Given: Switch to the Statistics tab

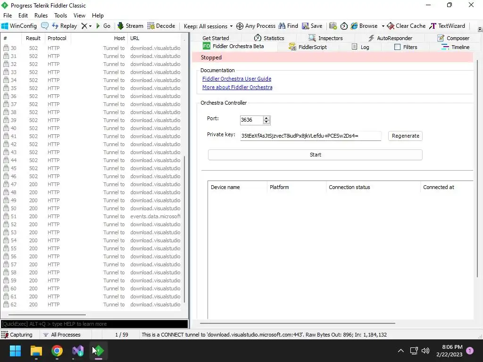Looking at the screenshot, I should click(x=269, y=38).
